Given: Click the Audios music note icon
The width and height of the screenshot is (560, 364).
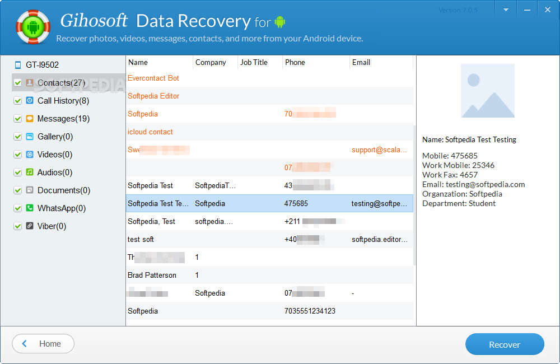Looking at the screenshot, I should (x=30, y=172).
